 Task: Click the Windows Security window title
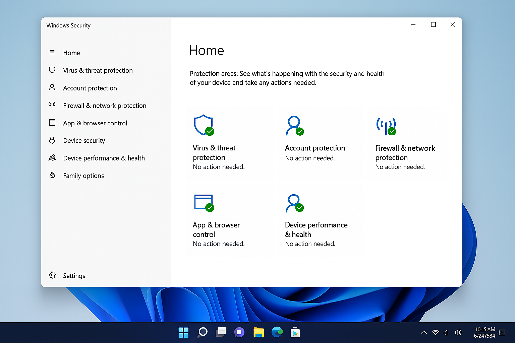[x=68, y=25]
